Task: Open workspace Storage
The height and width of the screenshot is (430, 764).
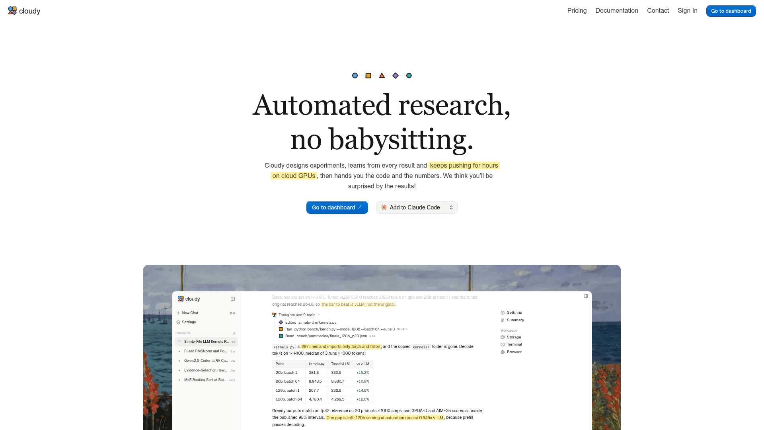Action: pos(511,337)
